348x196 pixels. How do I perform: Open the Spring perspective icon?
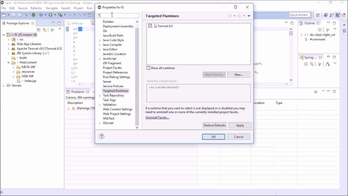click(343, 15)
